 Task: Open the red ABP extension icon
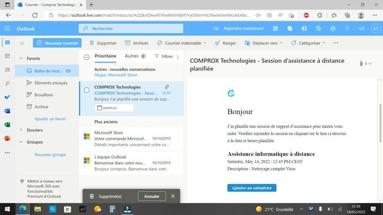click(306, 15)
